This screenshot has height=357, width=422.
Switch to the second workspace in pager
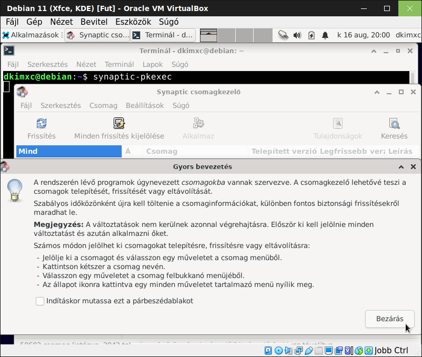click(x=227, y=35)
